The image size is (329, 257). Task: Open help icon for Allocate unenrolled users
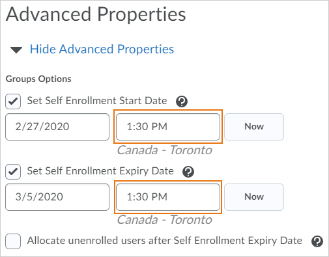coord(317,241)
